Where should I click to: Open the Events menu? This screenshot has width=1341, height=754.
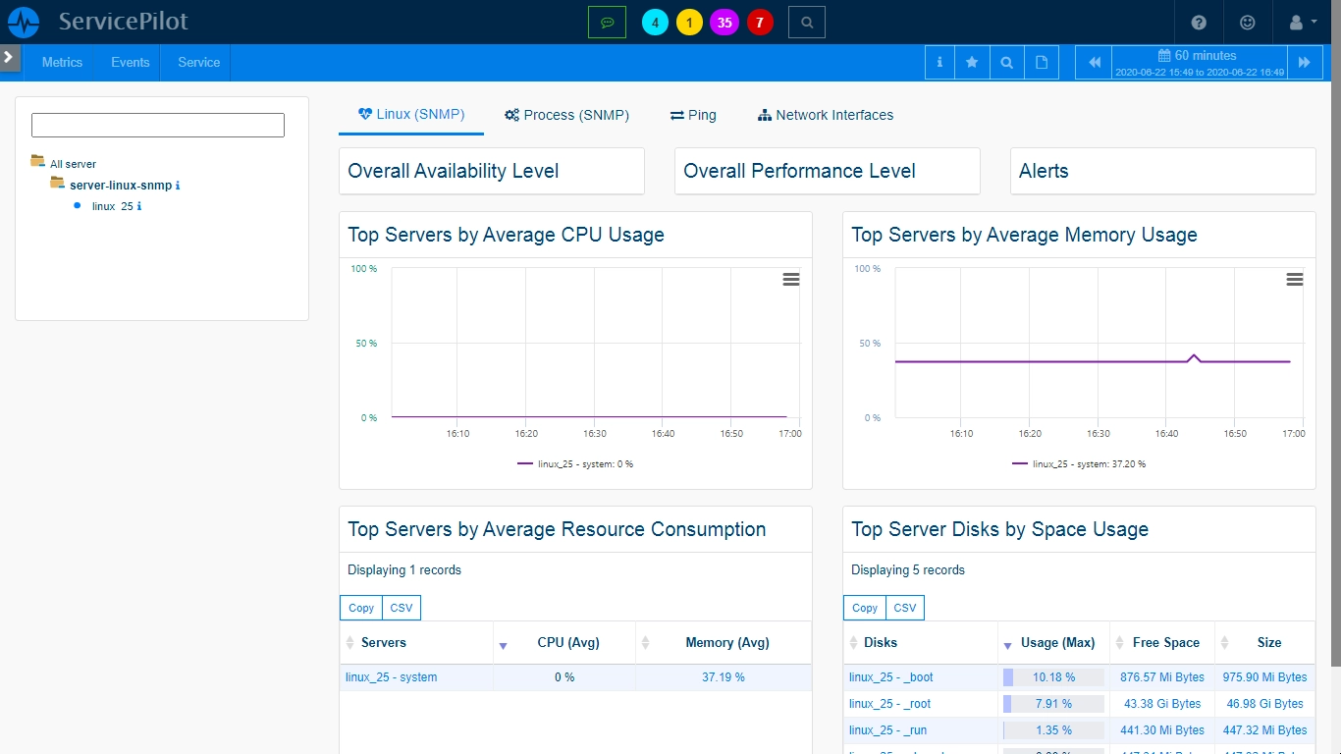(131, 62)
